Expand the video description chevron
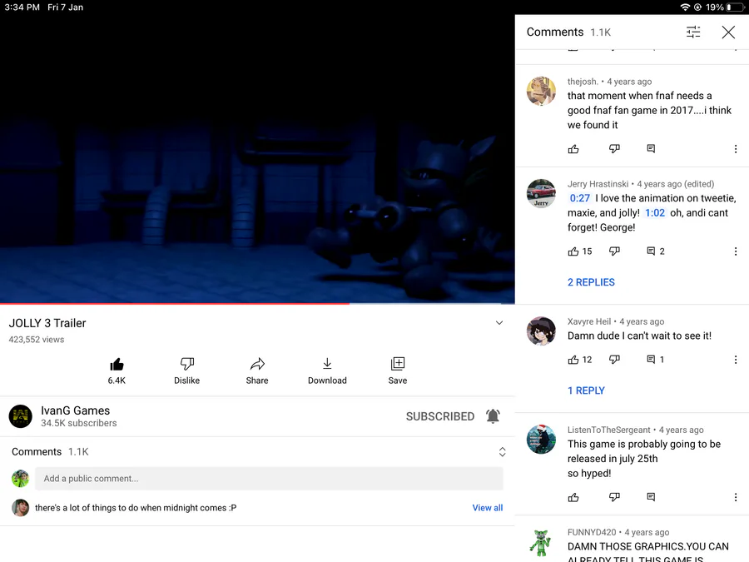The height and width of the screenshot is (562, 749). click(x=499, y=322)
